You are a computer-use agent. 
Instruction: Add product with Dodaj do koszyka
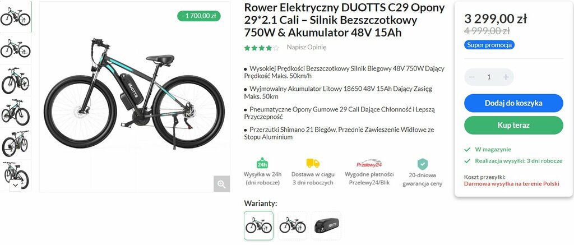pos(513,103)
